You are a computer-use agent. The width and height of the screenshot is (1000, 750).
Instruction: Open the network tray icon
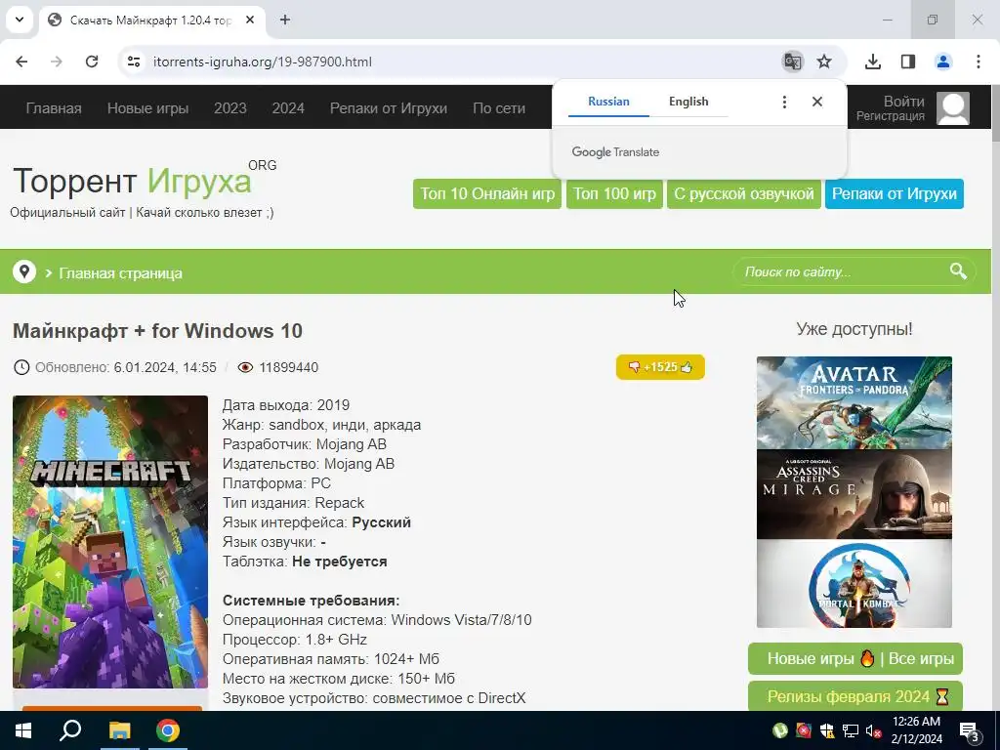pos(851,730)
